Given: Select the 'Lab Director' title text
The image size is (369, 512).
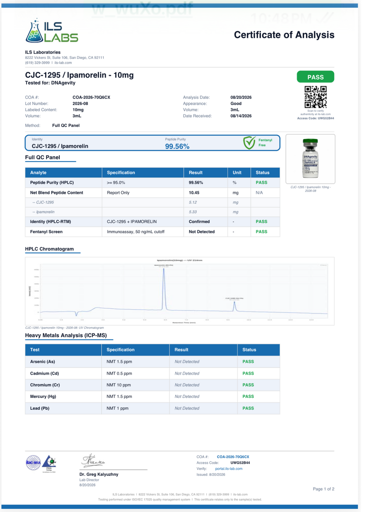Looking at the screenshot, I should coord(89,480).
